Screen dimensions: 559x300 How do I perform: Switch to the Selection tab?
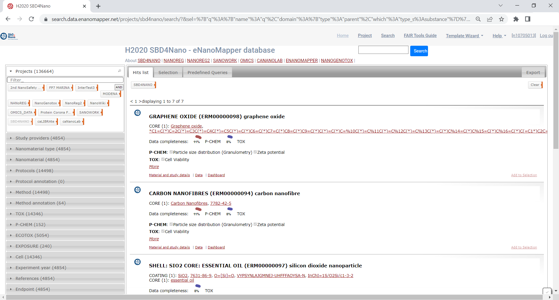(x=168, y=73)
